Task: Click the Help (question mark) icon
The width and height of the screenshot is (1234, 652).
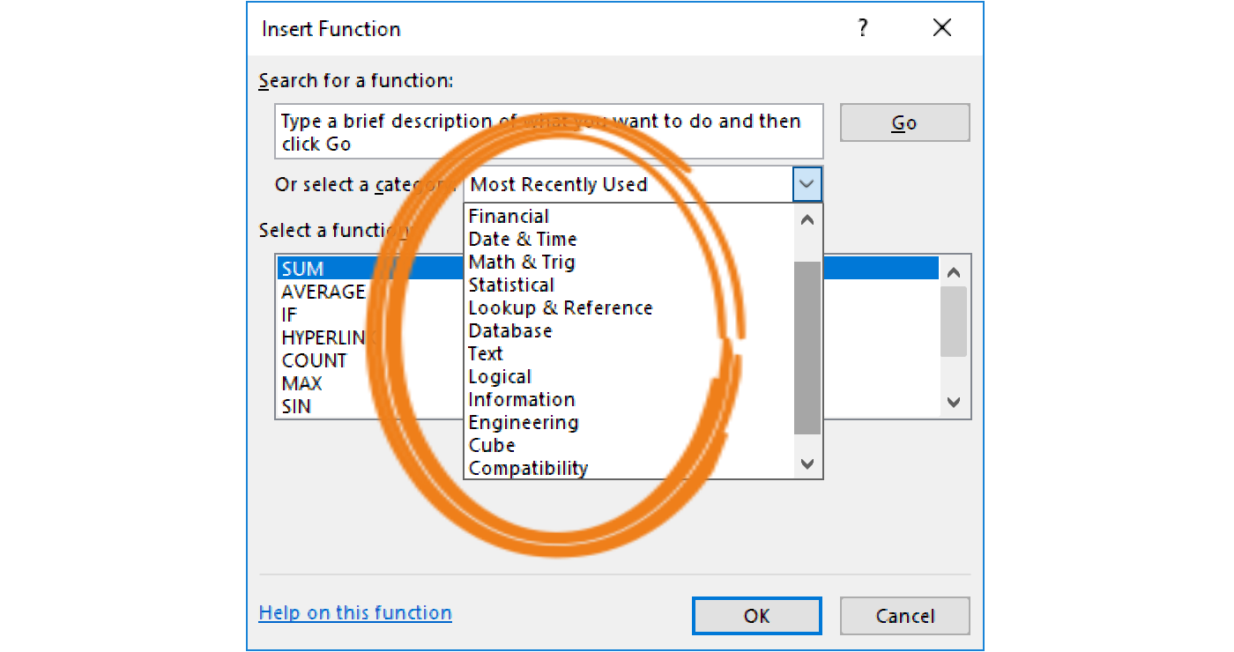Action: tap(862, 27)
